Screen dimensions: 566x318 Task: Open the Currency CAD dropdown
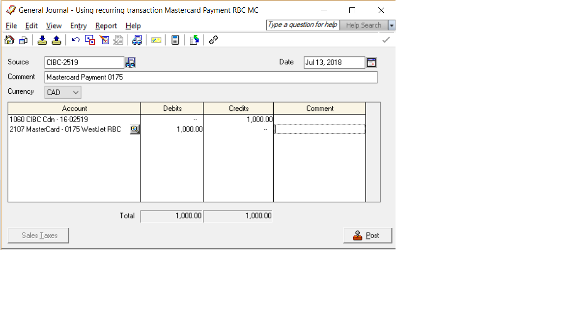coord(63,92)
